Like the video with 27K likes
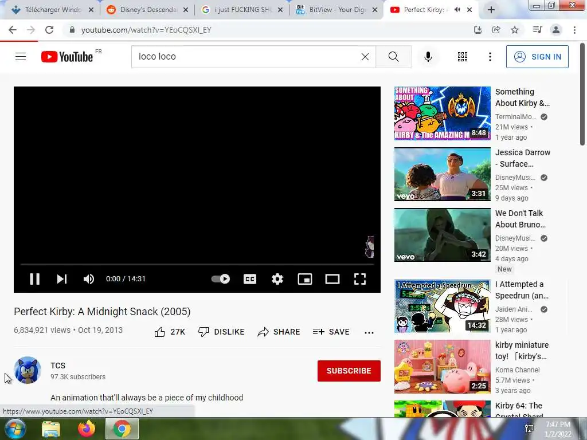 point(170,332)
